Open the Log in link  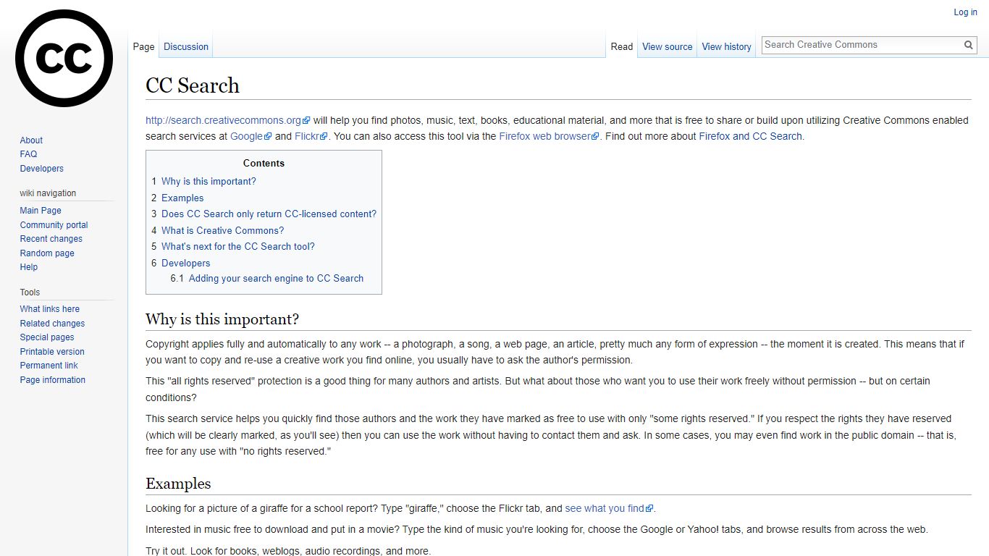point(965,12)
